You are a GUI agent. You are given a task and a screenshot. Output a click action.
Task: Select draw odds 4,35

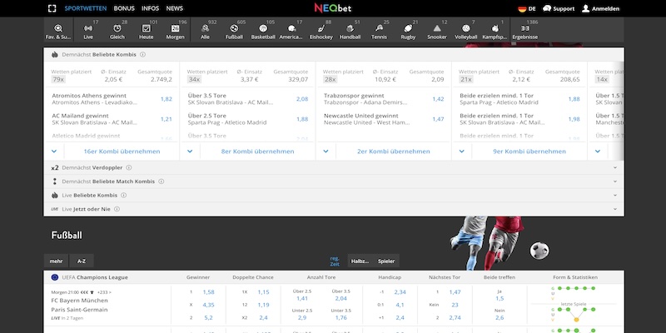click(x=209, y=305)
